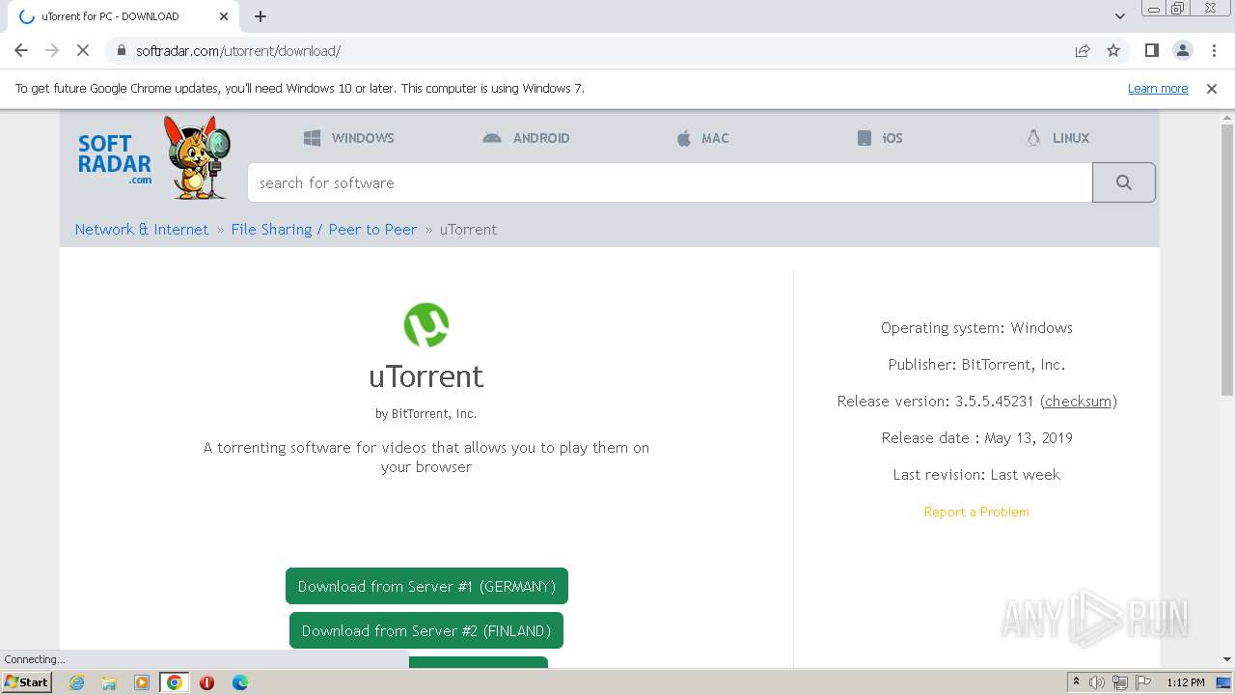The image size is (1235, 695).
Task: Open the Windows Start button
Action: [x=27, y=681]
